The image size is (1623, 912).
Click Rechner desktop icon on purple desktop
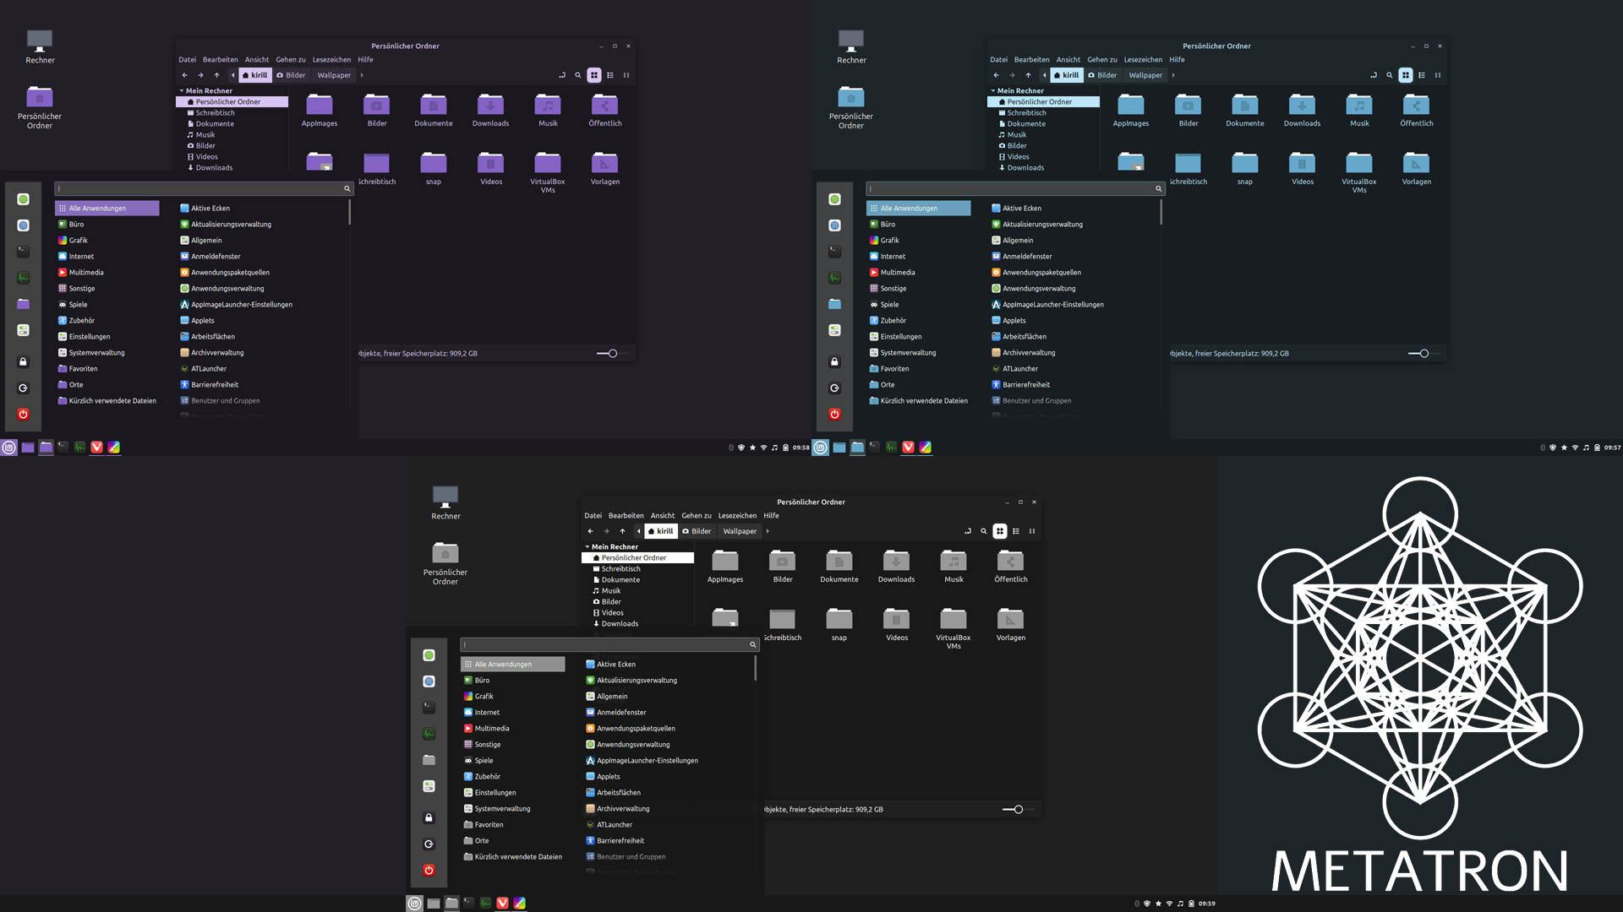click(40, 47)
